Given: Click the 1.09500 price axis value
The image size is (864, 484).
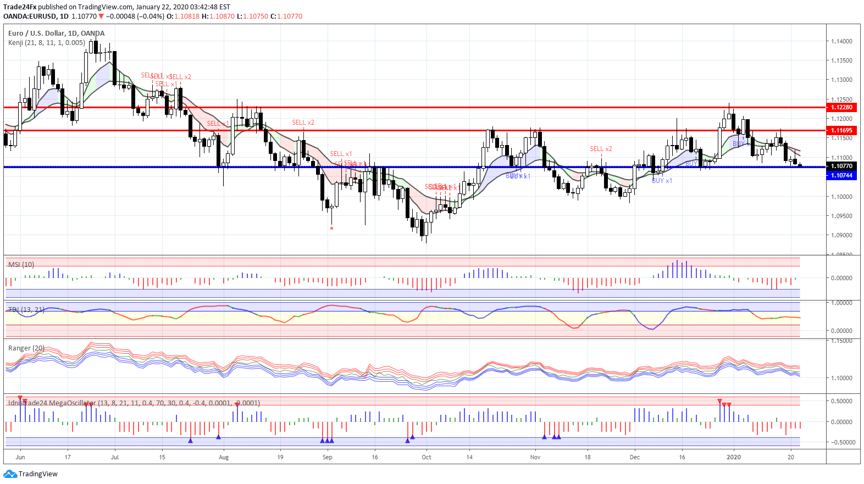Looking at the screenshot, I should tap(841, 215).
